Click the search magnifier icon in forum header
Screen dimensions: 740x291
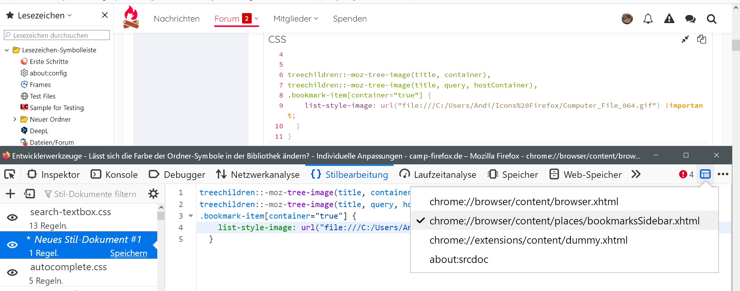[x=711, y=19]
